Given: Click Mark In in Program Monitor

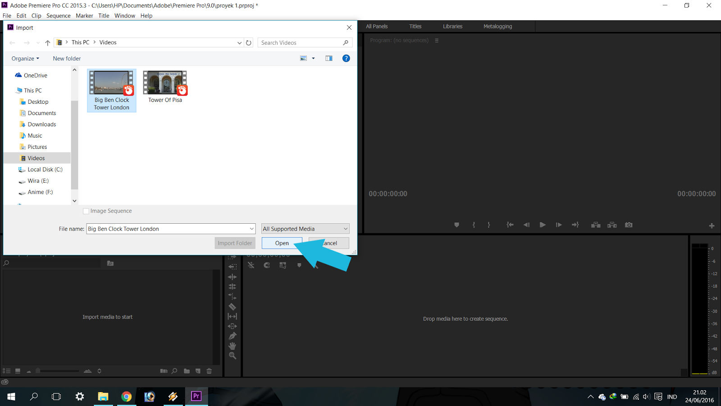Looking at the screenshot, I should [474, 225].
